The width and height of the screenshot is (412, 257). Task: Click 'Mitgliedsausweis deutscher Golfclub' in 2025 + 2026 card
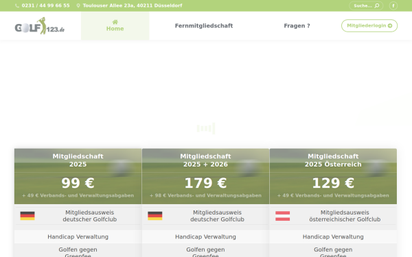point(217,216)
